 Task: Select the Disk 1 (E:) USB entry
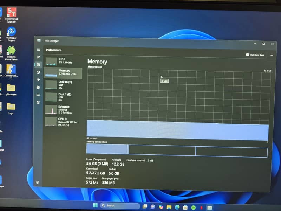(x=63, y=97)
